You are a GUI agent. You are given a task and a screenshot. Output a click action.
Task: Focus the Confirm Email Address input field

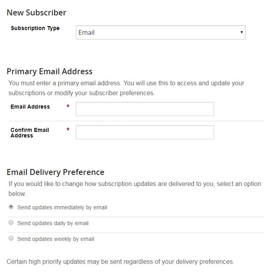145,132
